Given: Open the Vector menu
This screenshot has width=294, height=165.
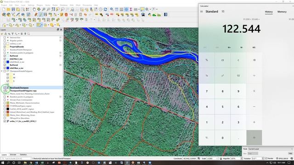Looking at the screenshot, I should click(x=48, y=5).
